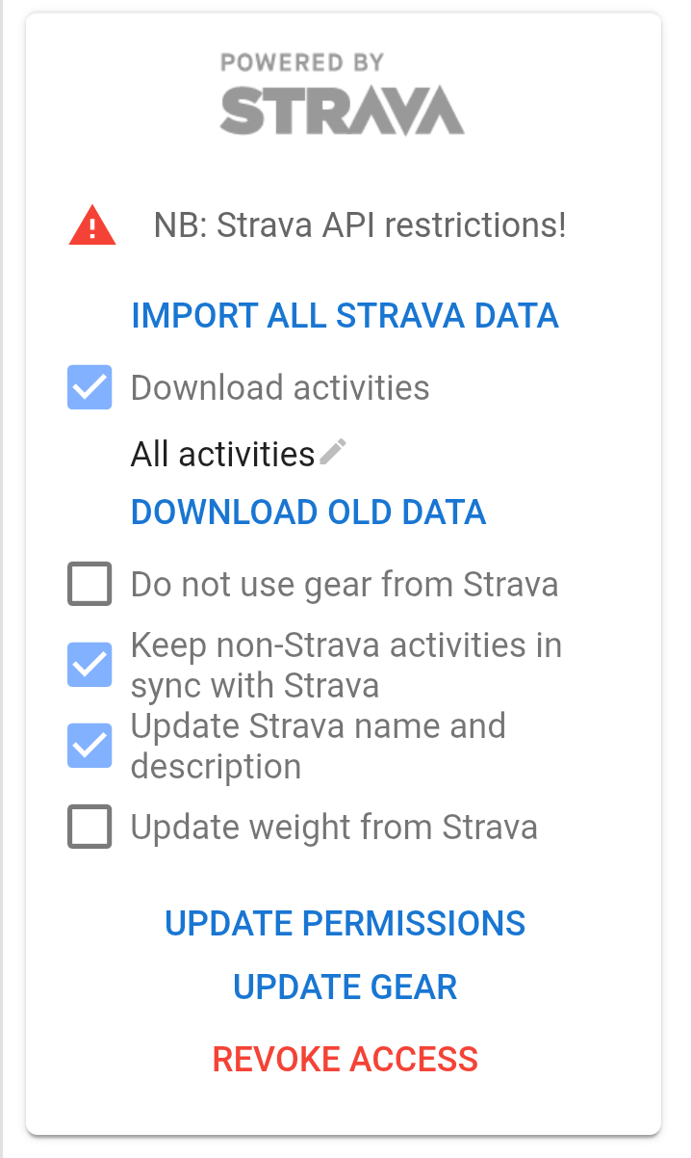Check the 'Update weight from Strava' checkbox
691x1158 pixels.
pos(90,827)
